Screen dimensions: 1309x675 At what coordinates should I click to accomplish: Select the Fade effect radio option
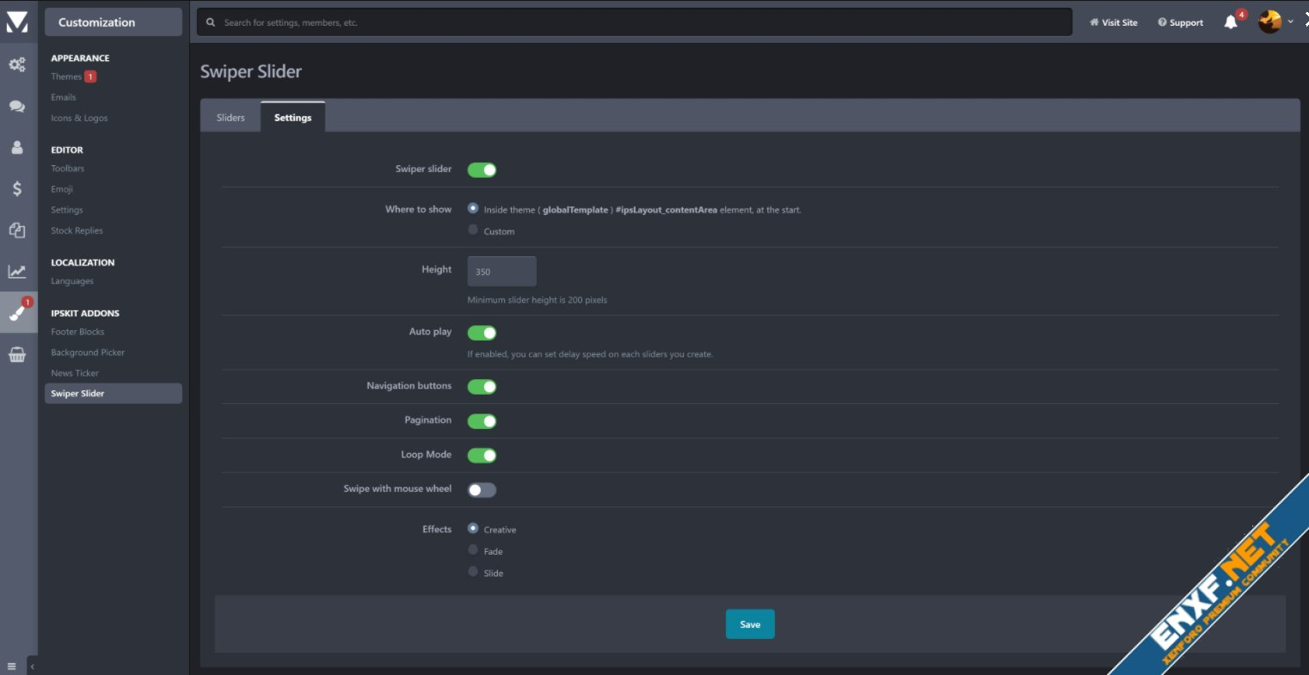[473, 550]
